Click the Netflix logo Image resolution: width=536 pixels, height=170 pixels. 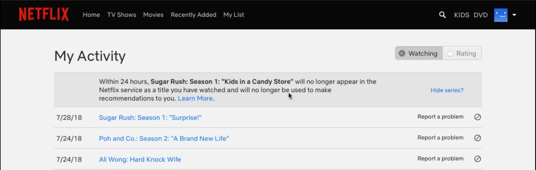click(44, 15)
